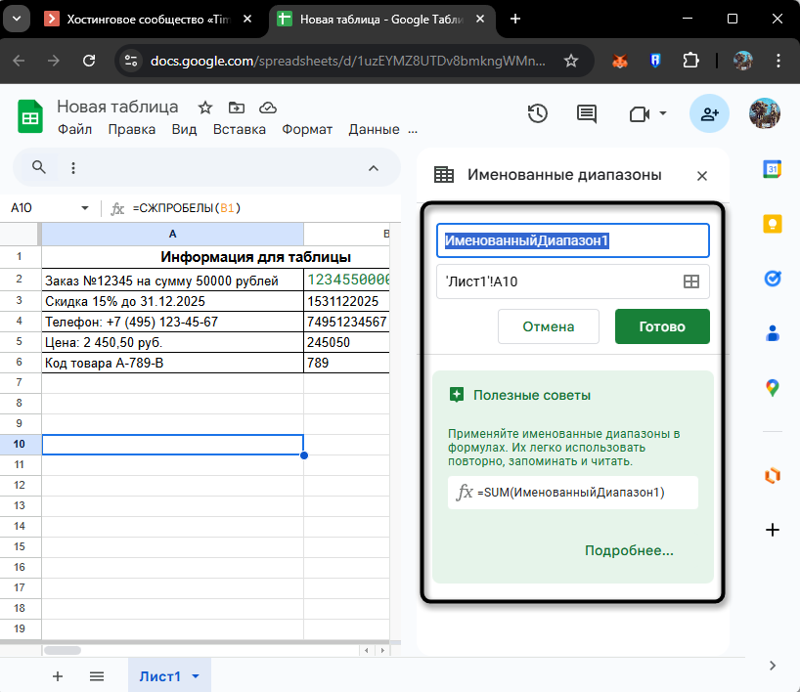Collapse the toolbar with the chevron
This screenshot has height=692, width=800.
click(x=373, y=168)
